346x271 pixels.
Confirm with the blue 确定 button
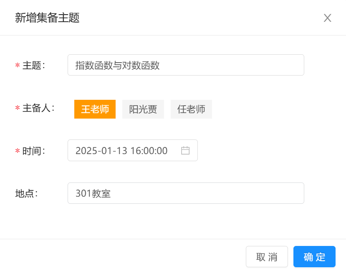(314, 257)
